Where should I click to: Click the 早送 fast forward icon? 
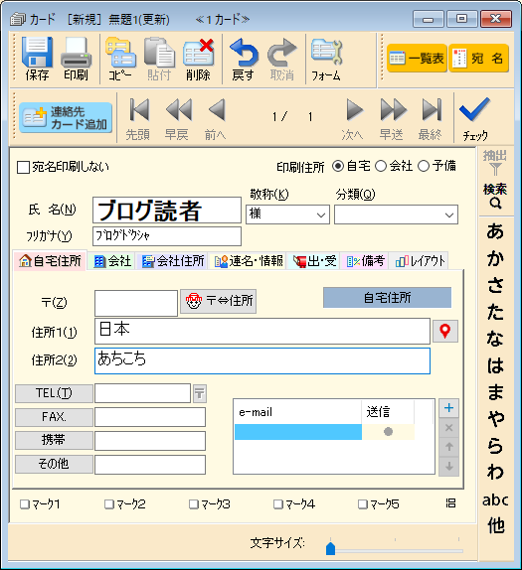coord(392,119)
